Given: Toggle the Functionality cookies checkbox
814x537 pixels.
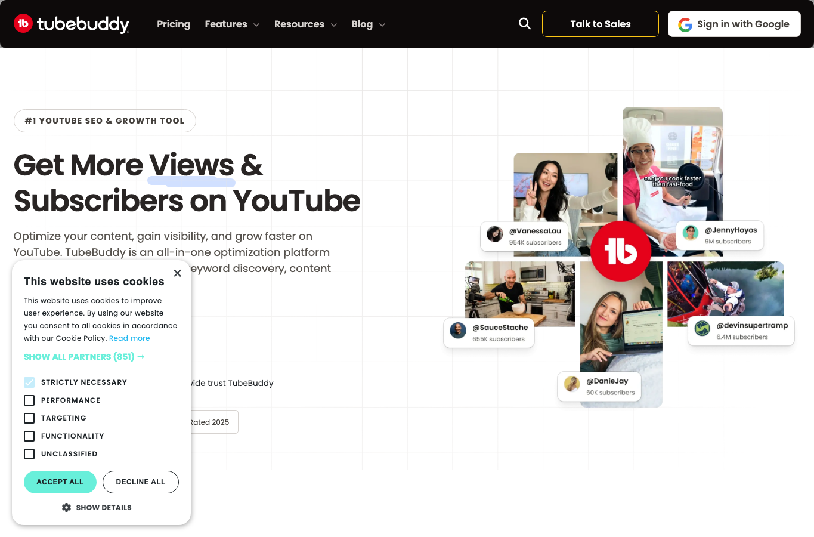Looking at the screenshot, I should 29,436.
